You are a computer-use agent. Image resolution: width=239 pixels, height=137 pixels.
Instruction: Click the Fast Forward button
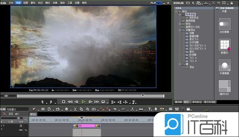(97, 102)
